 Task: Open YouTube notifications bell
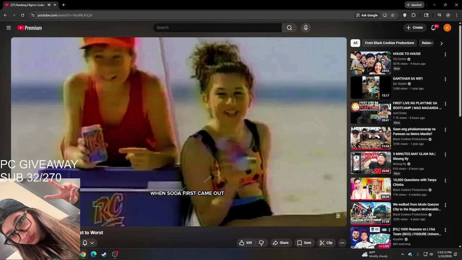(x=433, y=28)
